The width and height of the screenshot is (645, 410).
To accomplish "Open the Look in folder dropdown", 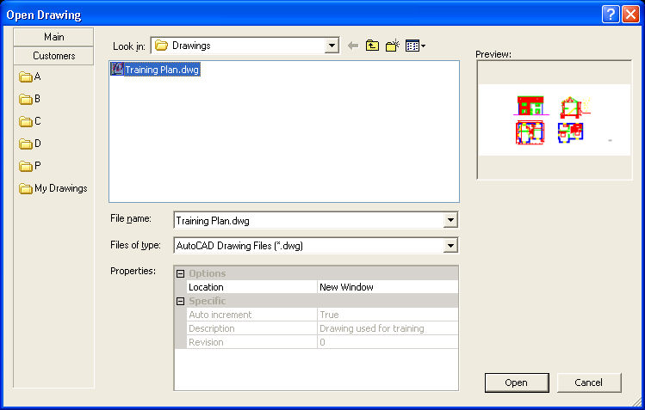I will pos(332,46).
